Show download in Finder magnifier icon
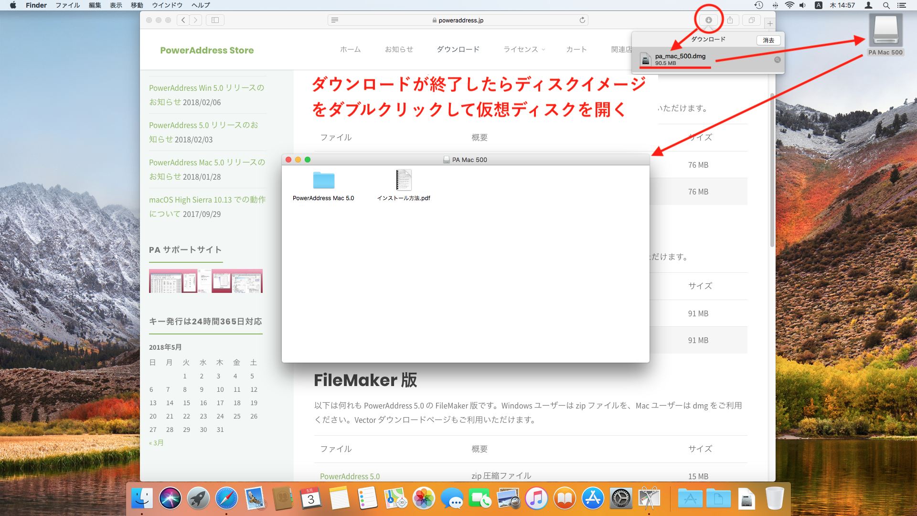This screenshot has width=917, height=516. tap(777, 60)
